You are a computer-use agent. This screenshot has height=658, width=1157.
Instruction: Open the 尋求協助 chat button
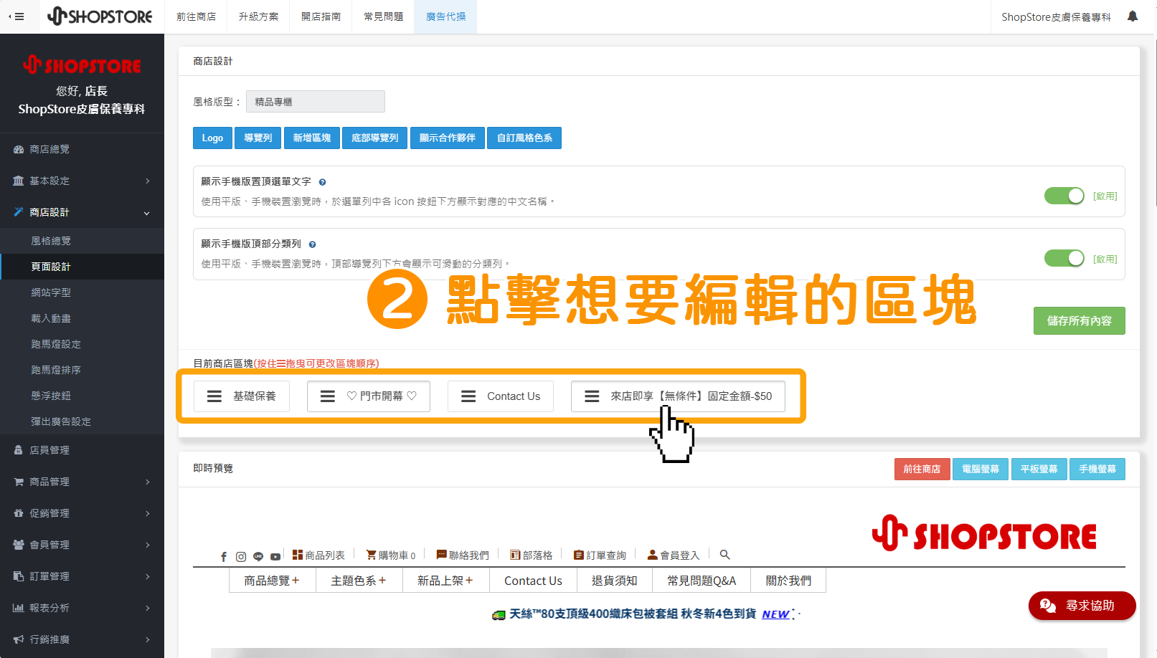pos(1082,606)
